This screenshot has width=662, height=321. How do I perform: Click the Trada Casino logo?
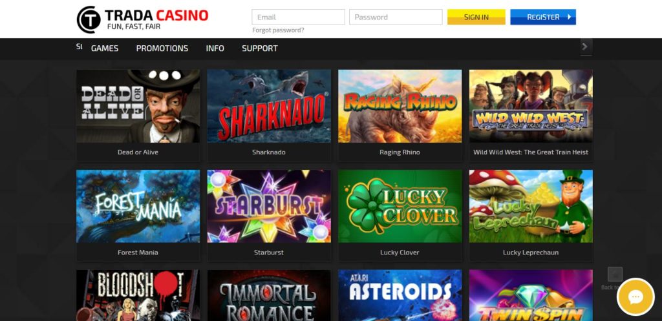coord(143,19)
